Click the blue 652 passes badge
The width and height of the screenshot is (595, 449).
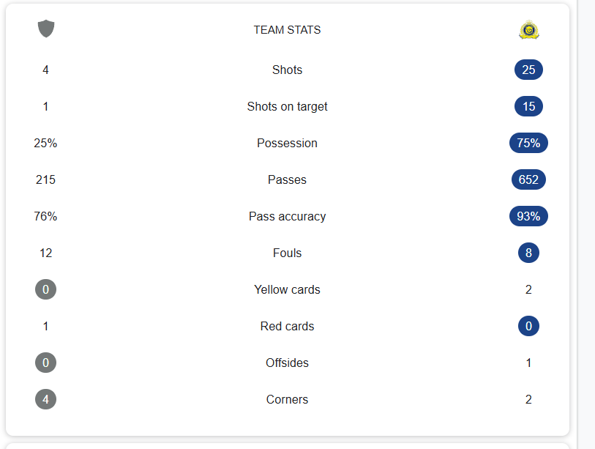pos(528,179)
